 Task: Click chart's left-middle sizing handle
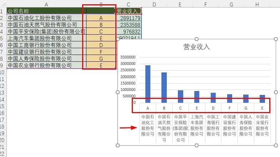click(118, 92)
